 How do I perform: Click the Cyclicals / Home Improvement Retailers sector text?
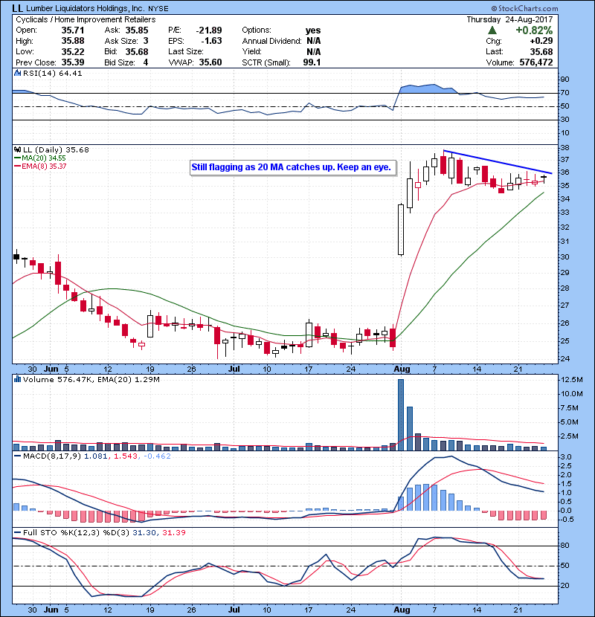(x=86, y=19)
